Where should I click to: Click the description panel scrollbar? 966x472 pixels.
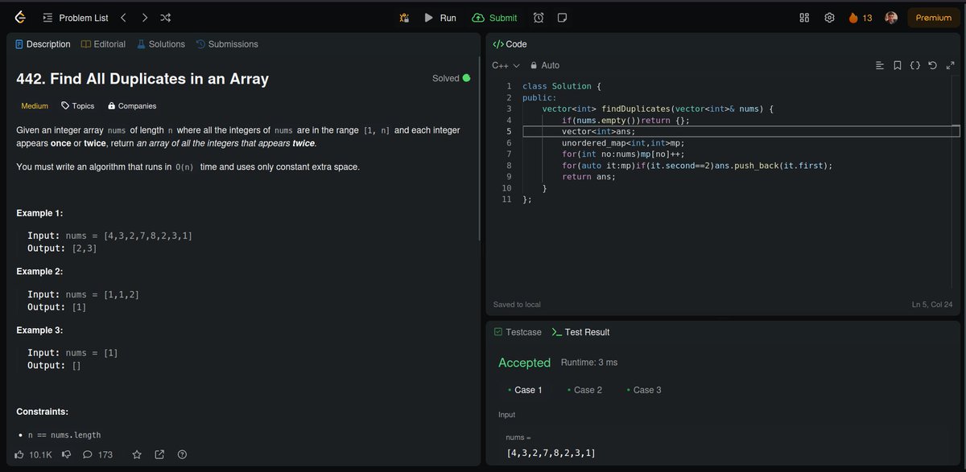coord(480,149)
